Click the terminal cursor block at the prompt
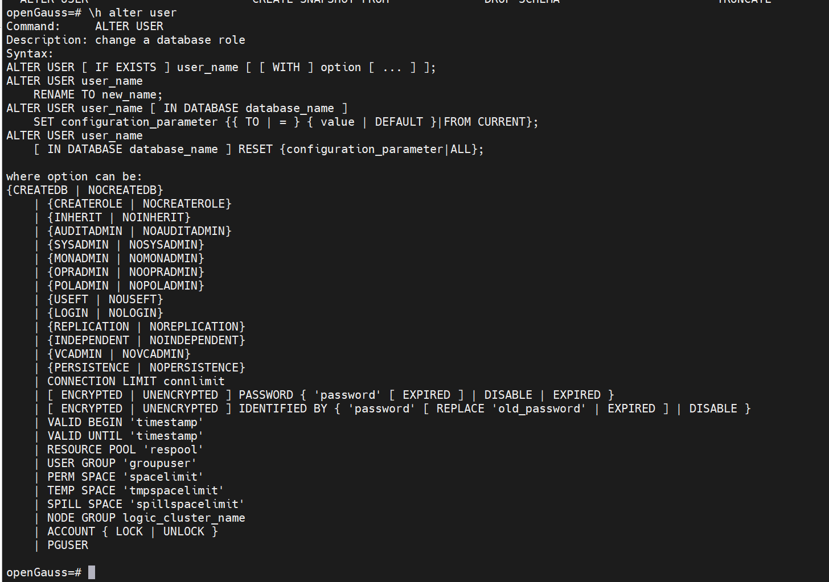The width and height of the screenshot is (829, 582). (x=92, y=572)
